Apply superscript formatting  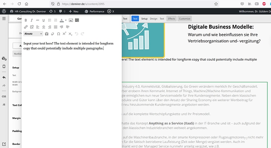click(x=64, y=33)
